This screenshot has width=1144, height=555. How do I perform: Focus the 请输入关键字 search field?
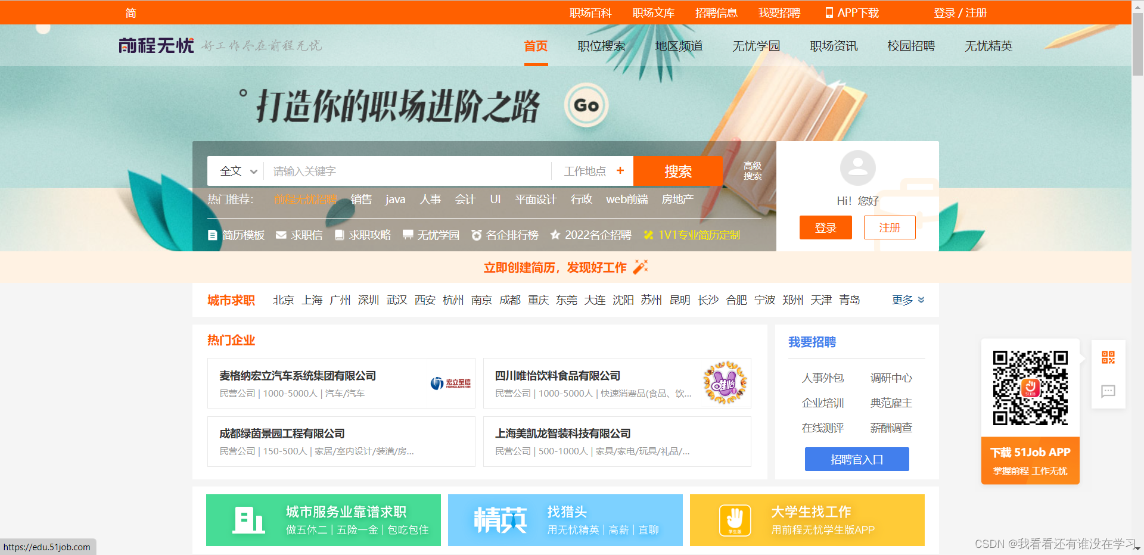(x=408, y=171)
